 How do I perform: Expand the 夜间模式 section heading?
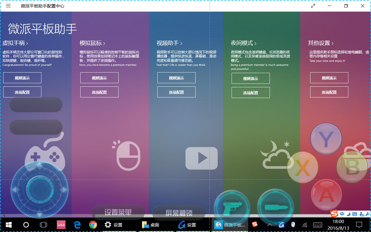pyautogui.click(x=243, y=43)
